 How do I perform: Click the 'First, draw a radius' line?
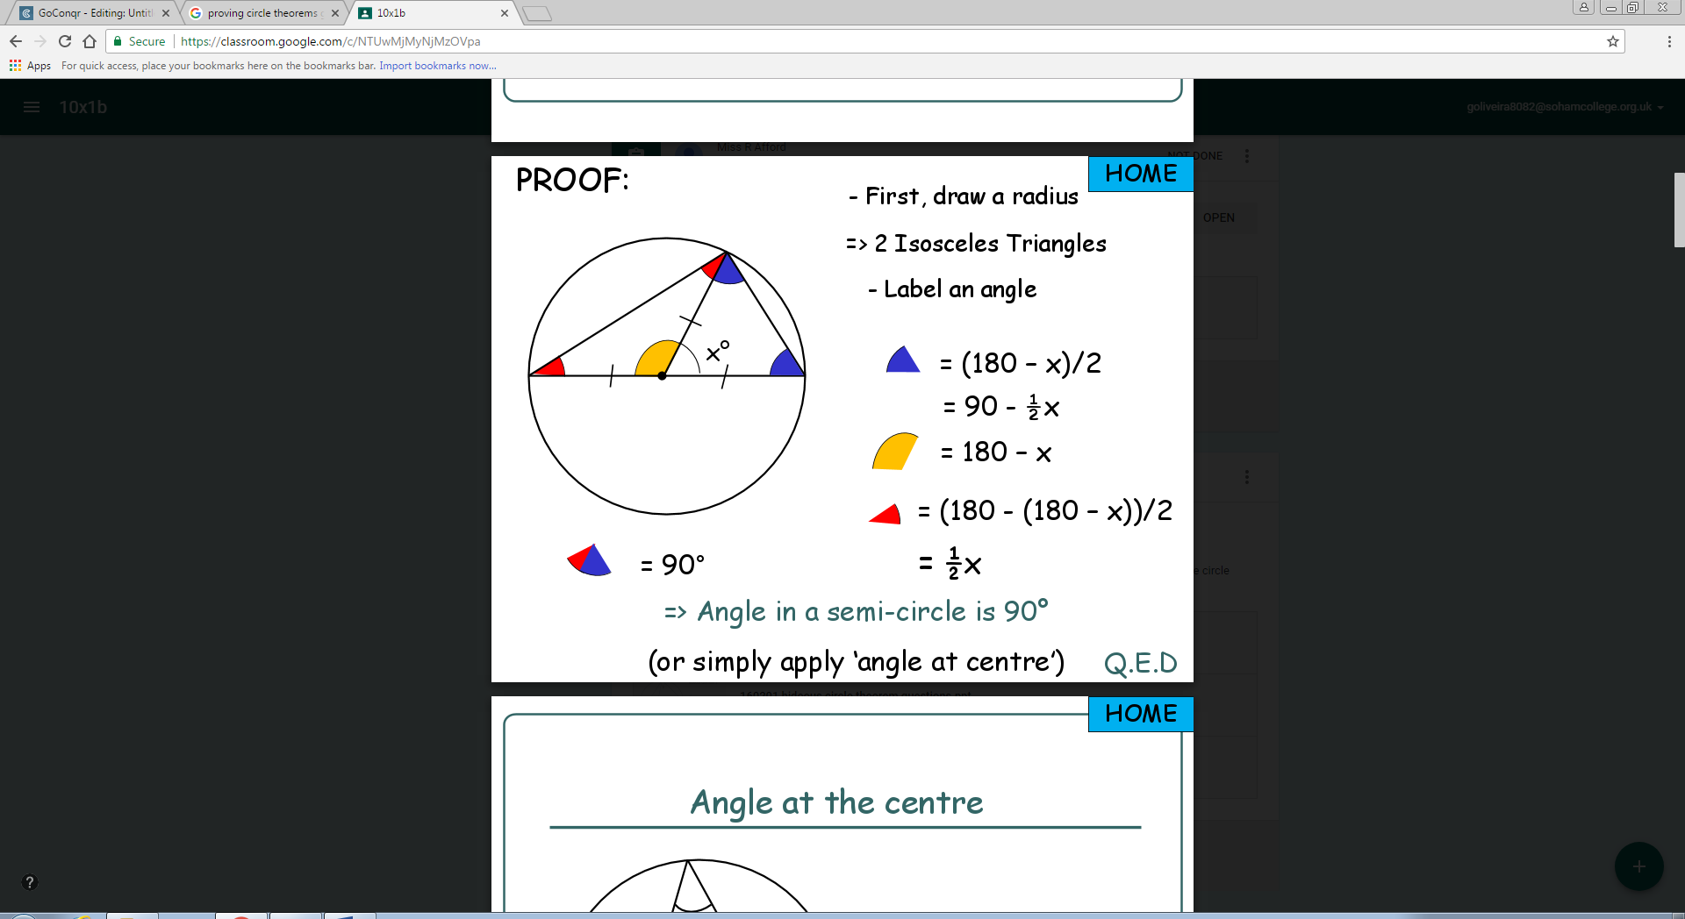[x=964, y=196]
